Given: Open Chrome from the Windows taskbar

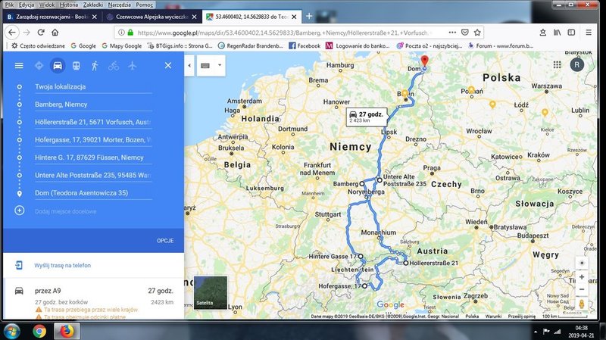Looking at the screenshot, I should pyautogui.click(x=39, y=331).
